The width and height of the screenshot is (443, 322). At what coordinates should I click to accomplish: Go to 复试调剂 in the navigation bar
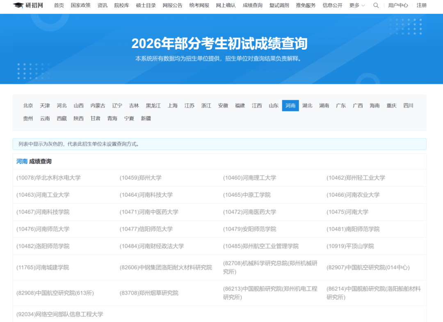tap(279, 5)
